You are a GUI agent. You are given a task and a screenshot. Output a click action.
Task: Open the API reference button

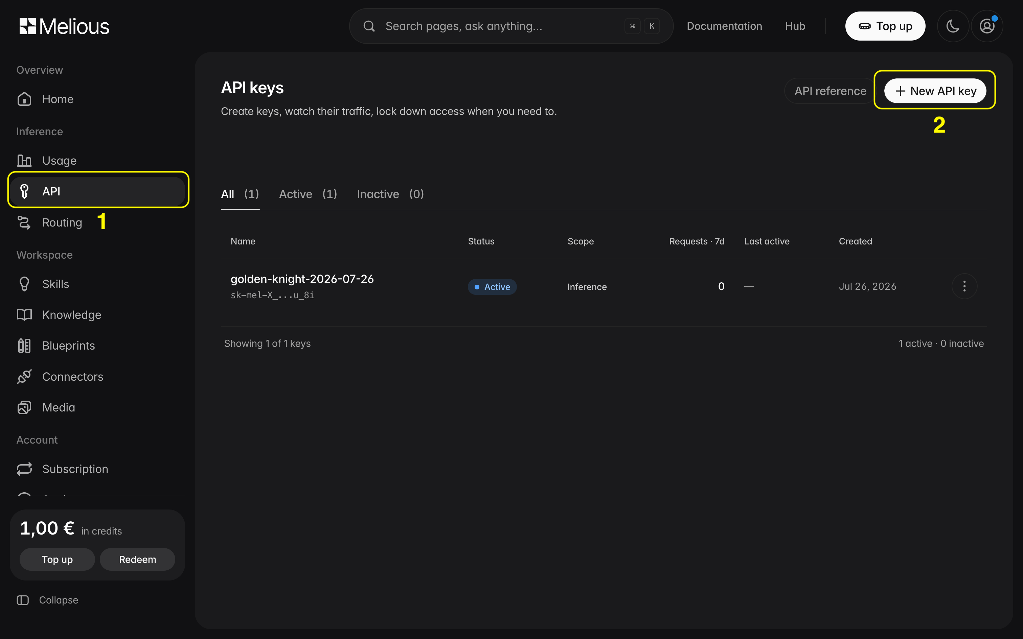pyautogui.click(x=830, y=91)
